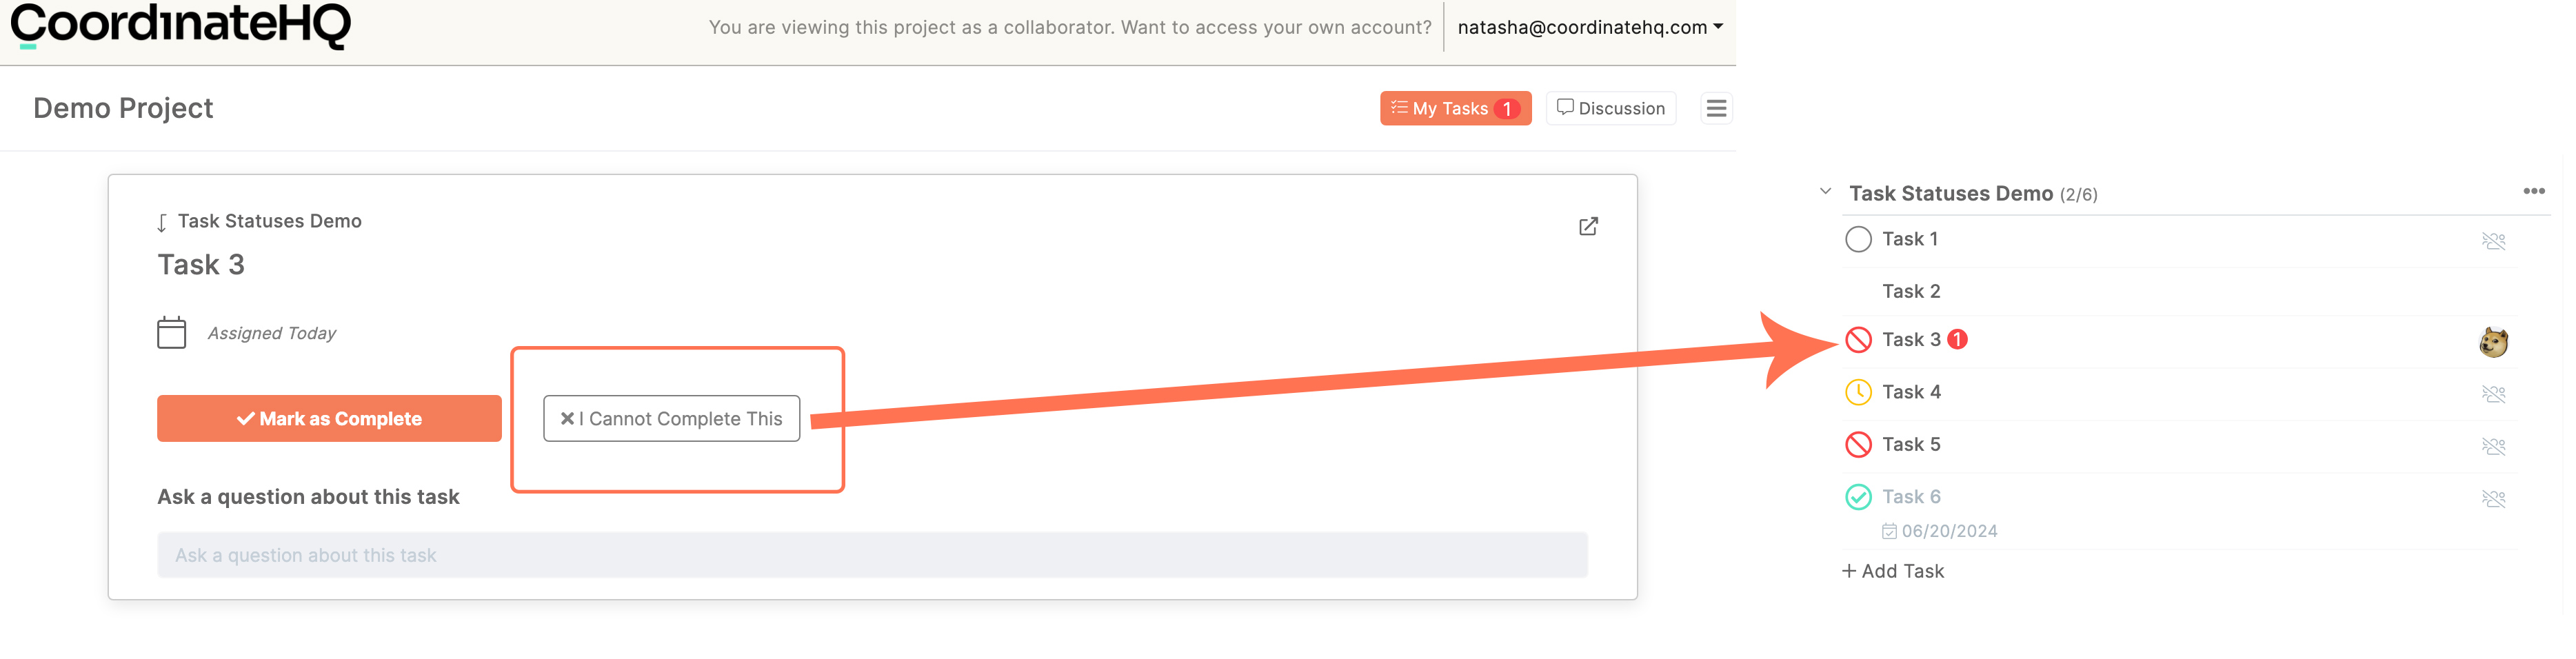Click the Mark as Complete button
This screenshot has height=659, width=2576.
pos(329,418)
